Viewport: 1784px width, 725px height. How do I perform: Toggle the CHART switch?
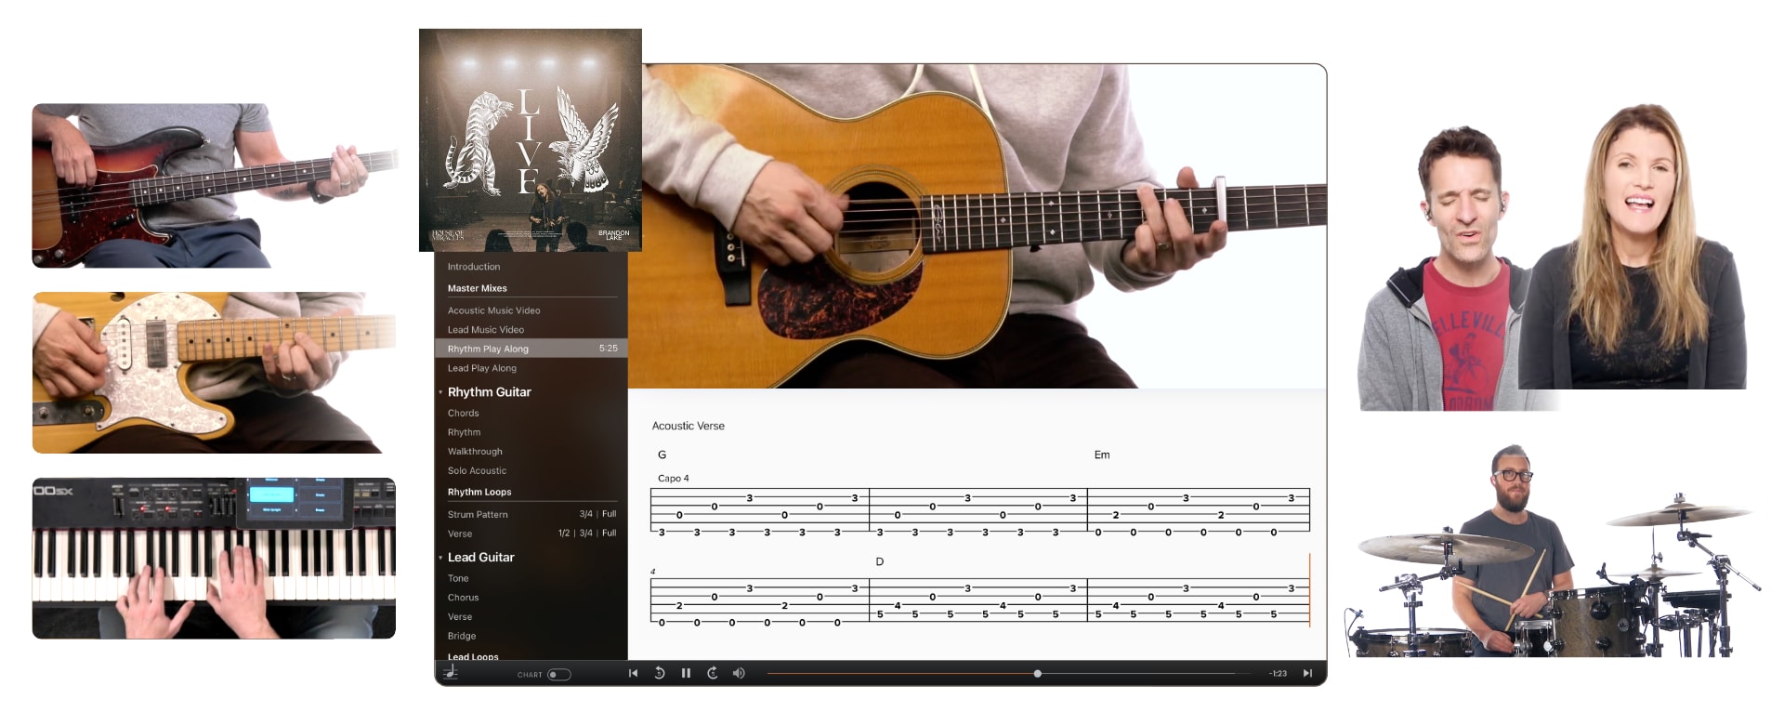coord(559,675)
